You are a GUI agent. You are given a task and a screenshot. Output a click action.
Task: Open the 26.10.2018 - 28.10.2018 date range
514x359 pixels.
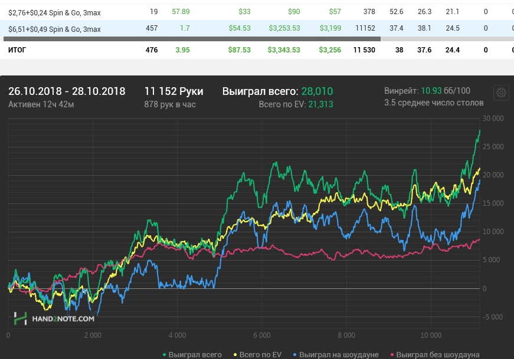tap(67, 91)
